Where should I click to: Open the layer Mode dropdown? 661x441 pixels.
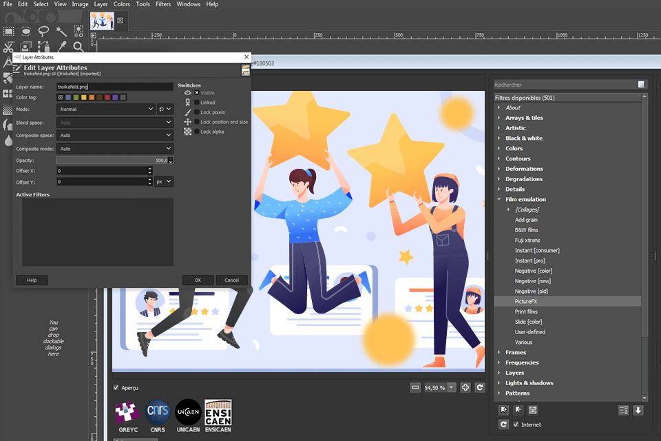106,109
